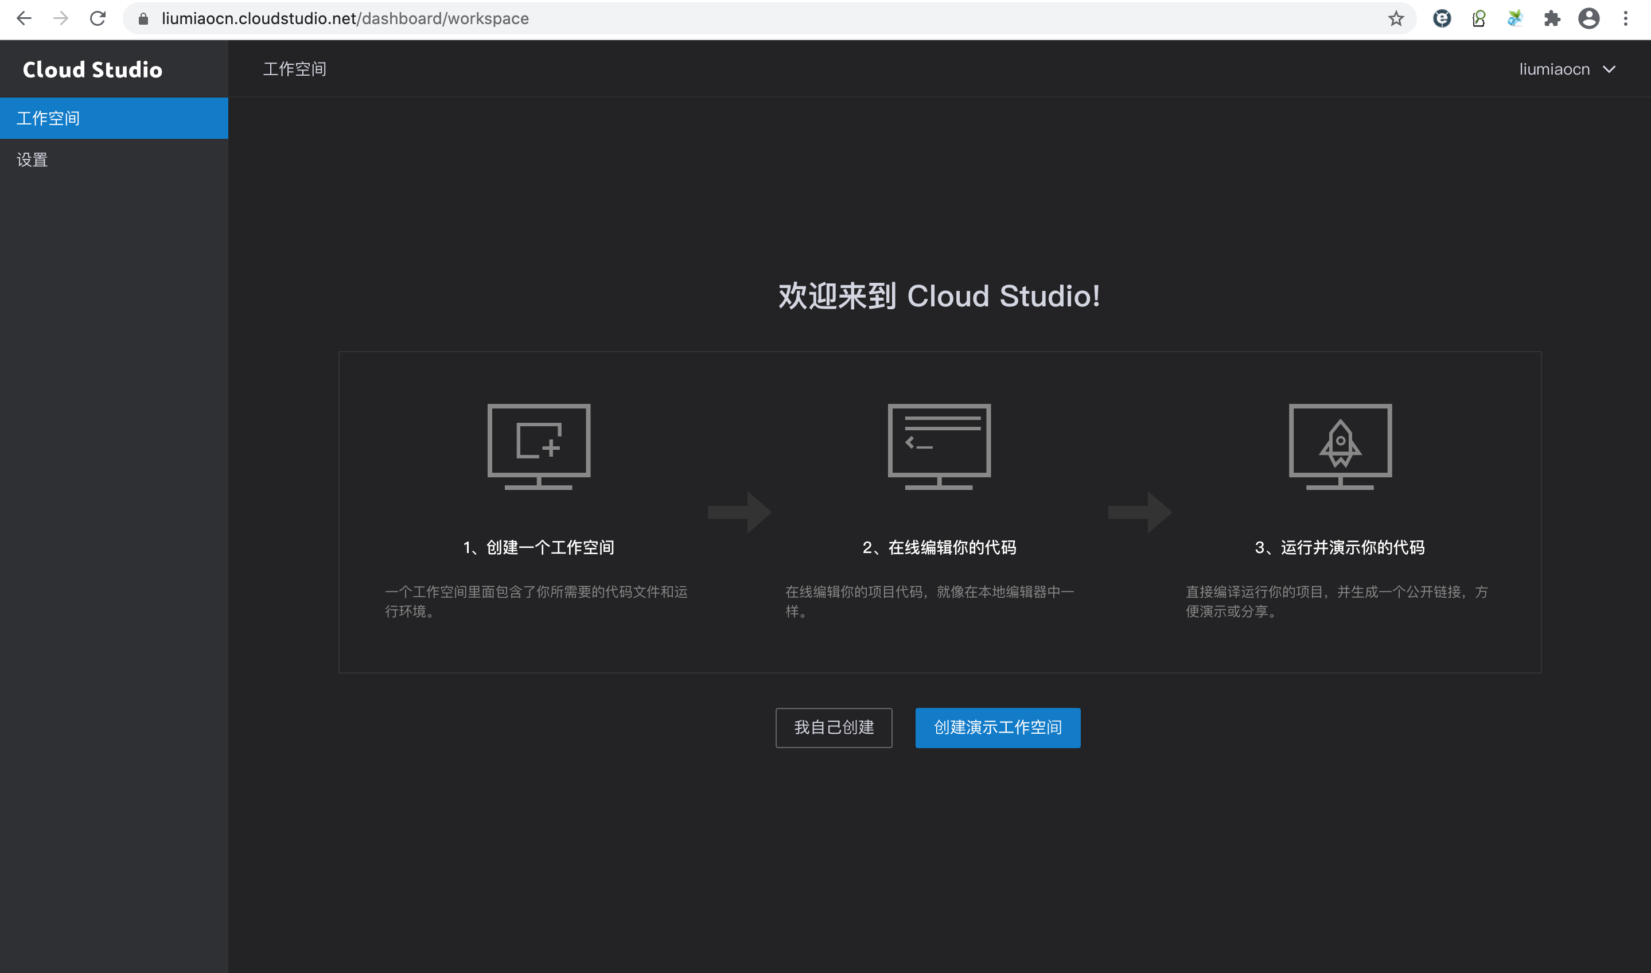Click the 我自己创建 button
This screenshot has width=1651, height=973.
pos(834,727)
